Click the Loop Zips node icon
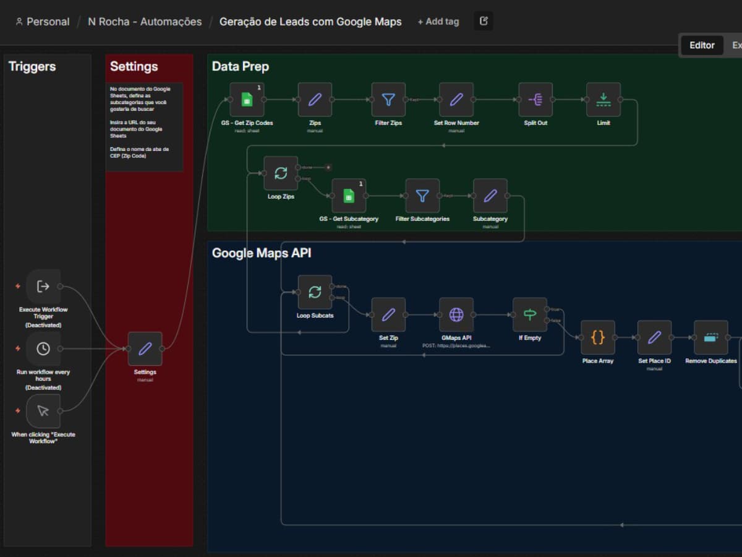 click(281, 173)
